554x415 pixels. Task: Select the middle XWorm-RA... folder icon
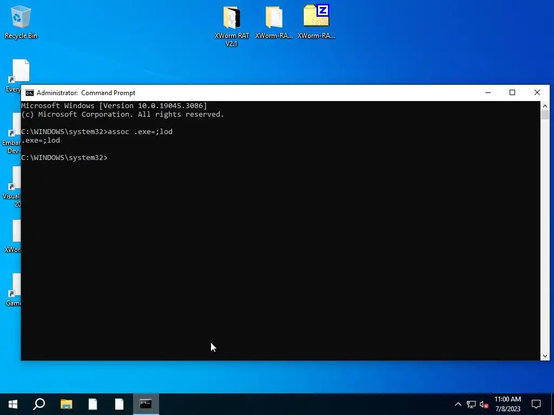pos(274,22)
